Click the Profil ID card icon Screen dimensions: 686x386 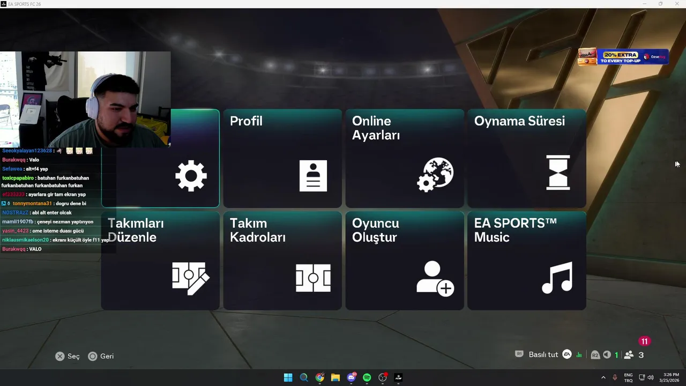tap(313, 176)
